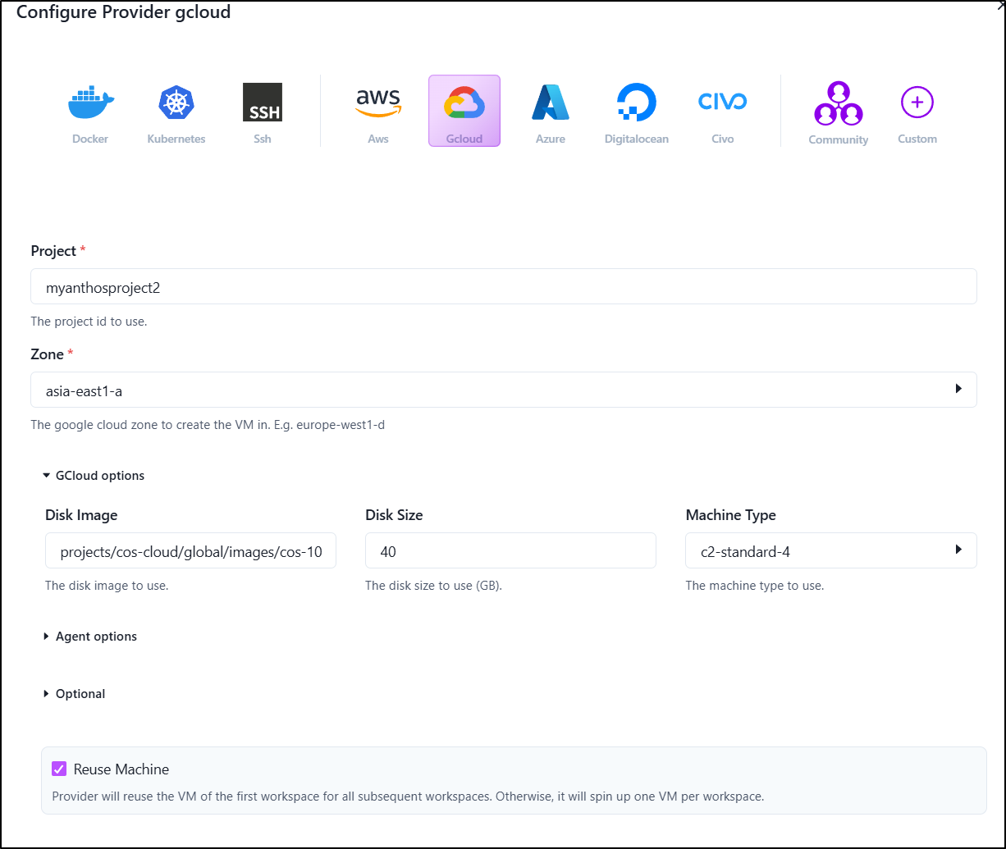Add a Custom provider
This screenshot has height=849, width=1006.
(917, 111)
